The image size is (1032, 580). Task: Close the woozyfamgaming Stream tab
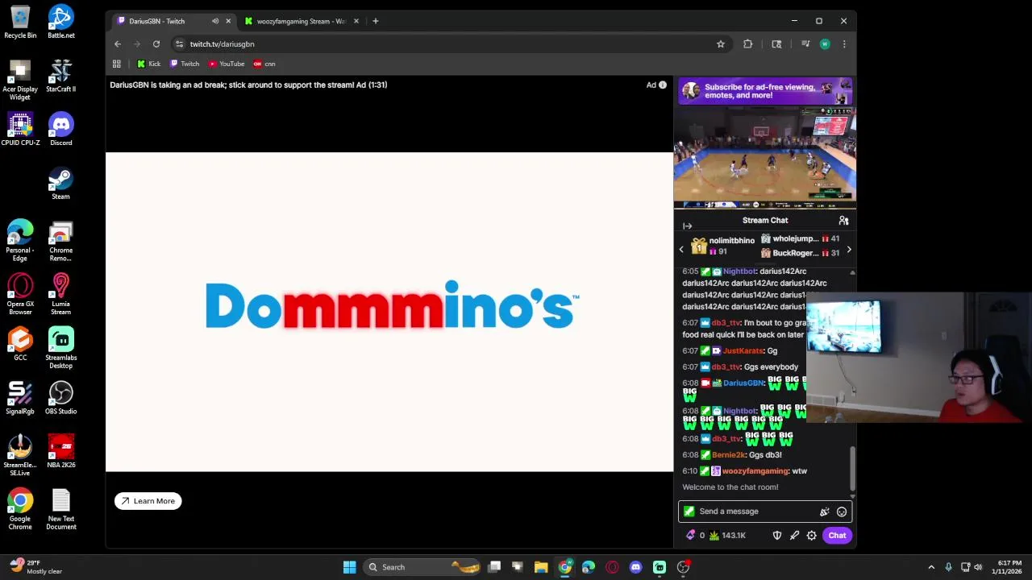356,21
